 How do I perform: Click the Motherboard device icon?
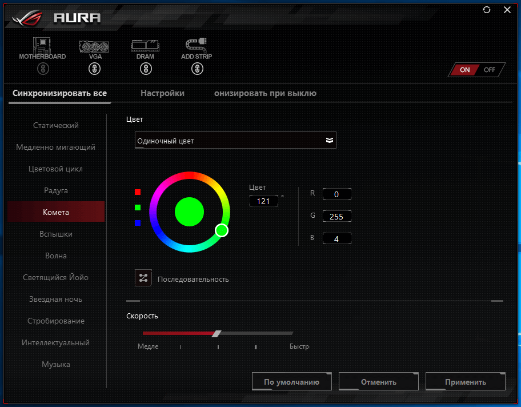tap(42, 46)
